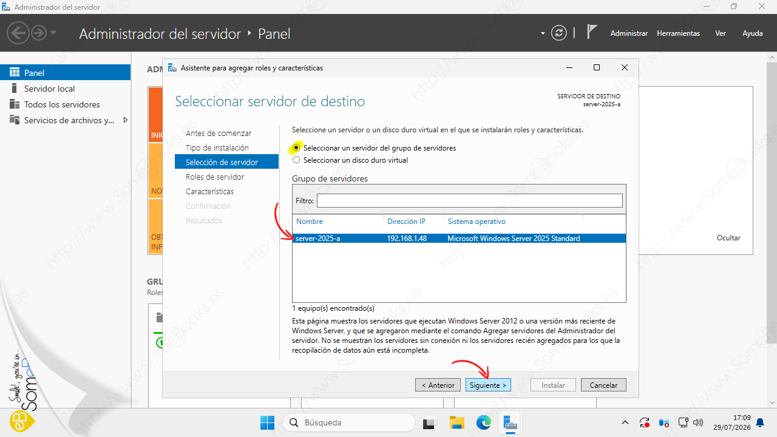777x437 pixels.
Task: Click the Cancelar button in the wizard
Action: coord(603,385)
